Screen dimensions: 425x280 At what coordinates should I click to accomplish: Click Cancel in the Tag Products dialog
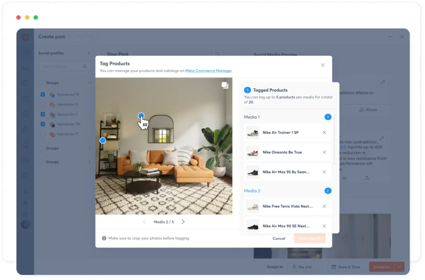[278, 239]
